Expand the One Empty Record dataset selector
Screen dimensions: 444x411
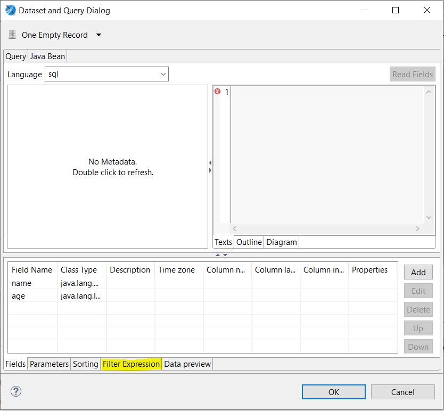pos(98,35)
